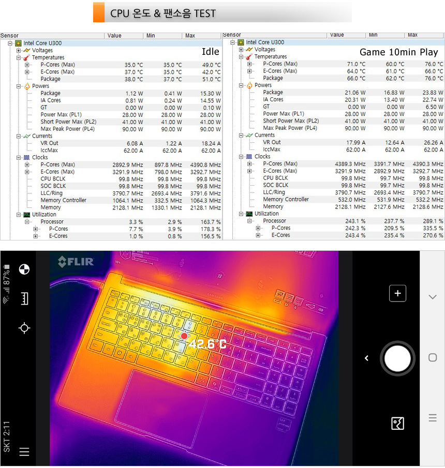Image resolution: width=445 pixels, height=468 pixels.
Task: Collapse the Clocks node in Game panel
Action: coord(241,157)
